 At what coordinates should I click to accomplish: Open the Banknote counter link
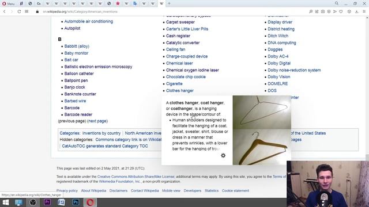[x=80, y=94]
